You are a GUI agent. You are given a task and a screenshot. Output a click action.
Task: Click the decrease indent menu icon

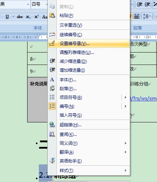(x=52, y=61)
